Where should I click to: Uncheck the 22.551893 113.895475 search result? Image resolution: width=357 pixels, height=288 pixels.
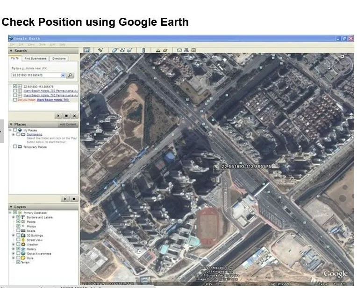pyautogui.click(x=15, y=86)
